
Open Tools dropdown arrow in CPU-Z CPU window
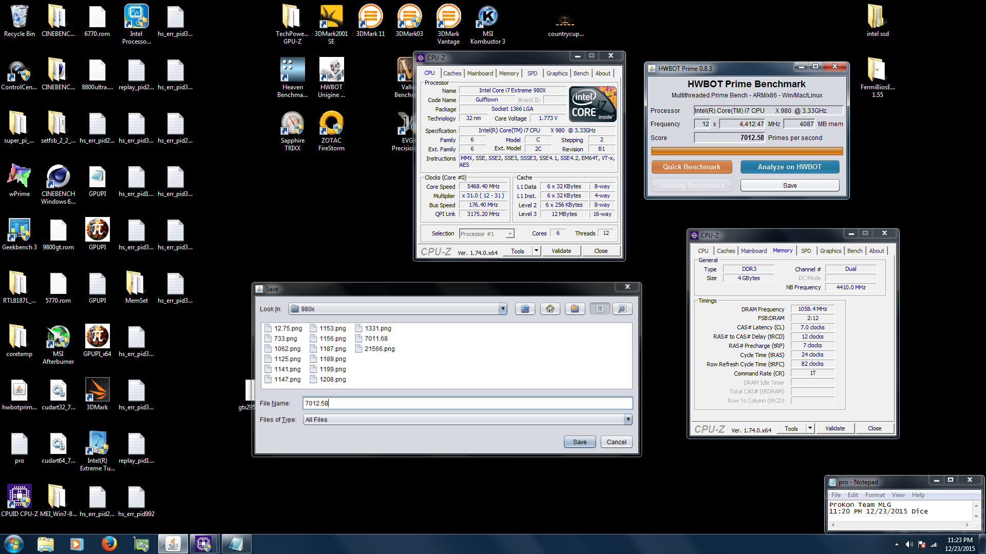pos(536,251)
